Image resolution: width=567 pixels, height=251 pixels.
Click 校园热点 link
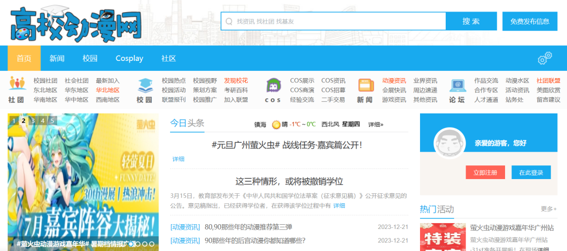tap(174, 81)
